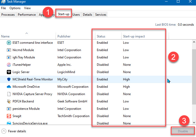
Task: Click the persistence Module icon
Action: coord(9,109)
